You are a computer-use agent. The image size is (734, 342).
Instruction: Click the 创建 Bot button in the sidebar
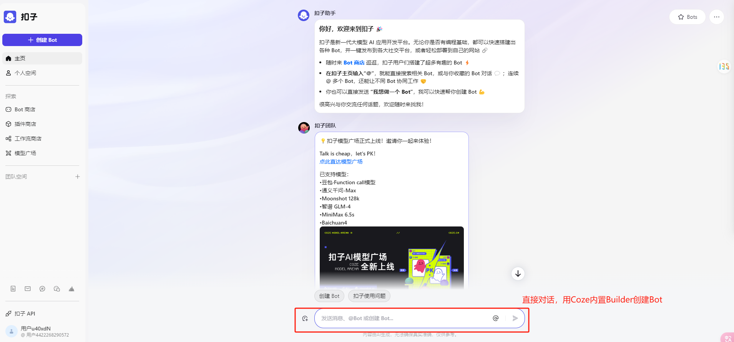pos(42,40)
